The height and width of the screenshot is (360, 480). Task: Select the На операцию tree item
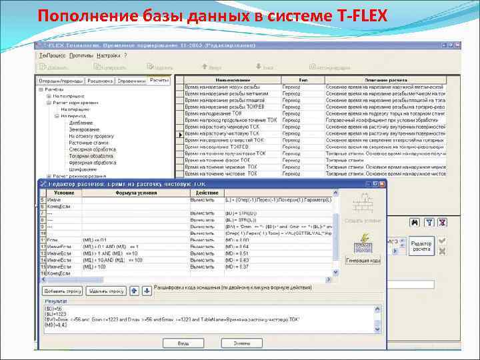75,109
